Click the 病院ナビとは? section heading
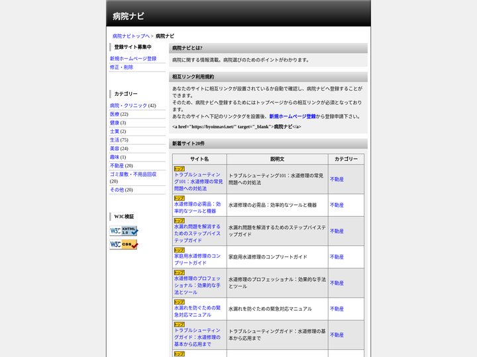This screenshot has width=477, height=357. [268, 48]
